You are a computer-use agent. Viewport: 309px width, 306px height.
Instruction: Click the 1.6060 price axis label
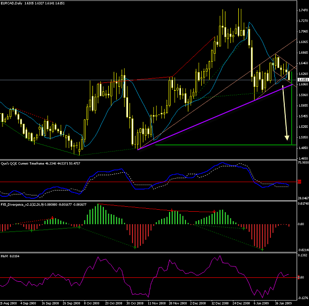(x=303, y=84)
